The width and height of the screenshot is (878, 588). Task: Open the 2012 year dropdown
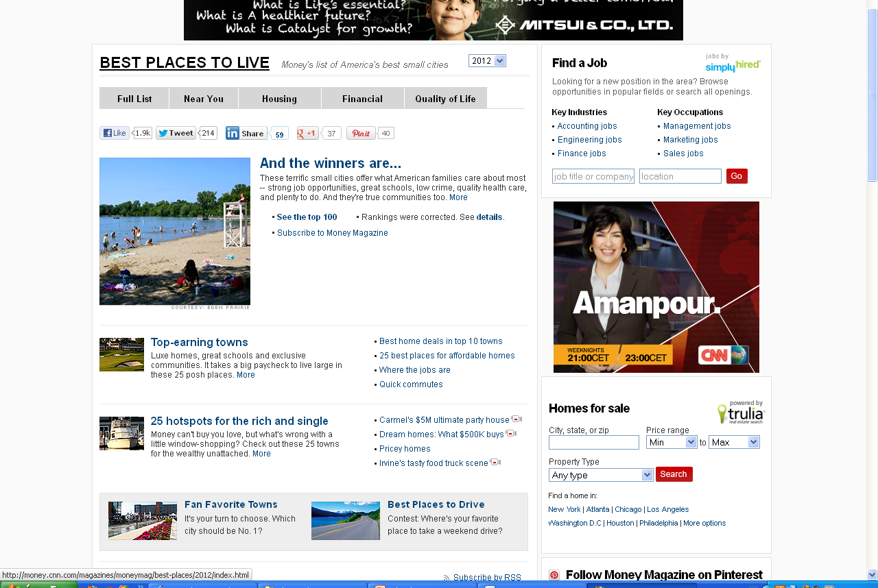click(x=487, y=61)
